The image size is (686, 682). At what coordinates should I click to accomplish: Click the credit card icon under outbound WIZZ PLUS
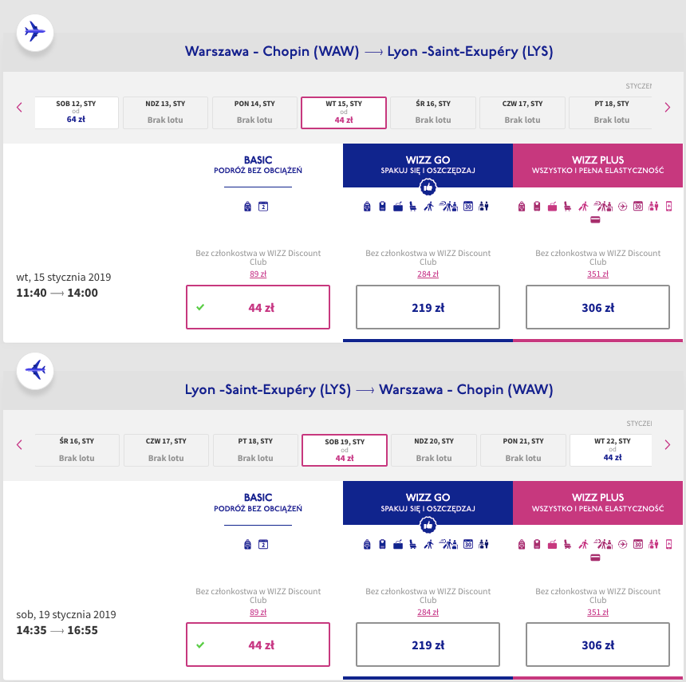pos(595,220)
